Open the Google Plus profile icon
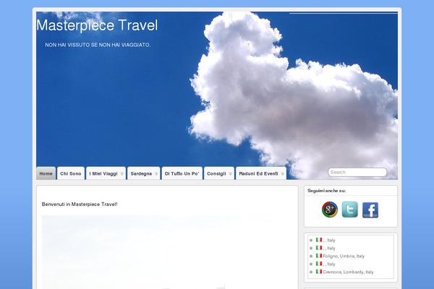 (330, 210)
